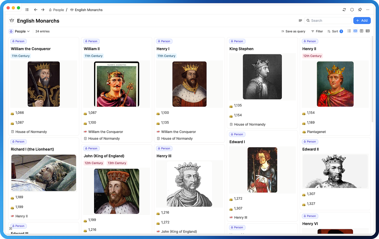This screenshot has height=239, width=379.
Task: Pin this view using the pin icon
Action: [x=360, y=9]
